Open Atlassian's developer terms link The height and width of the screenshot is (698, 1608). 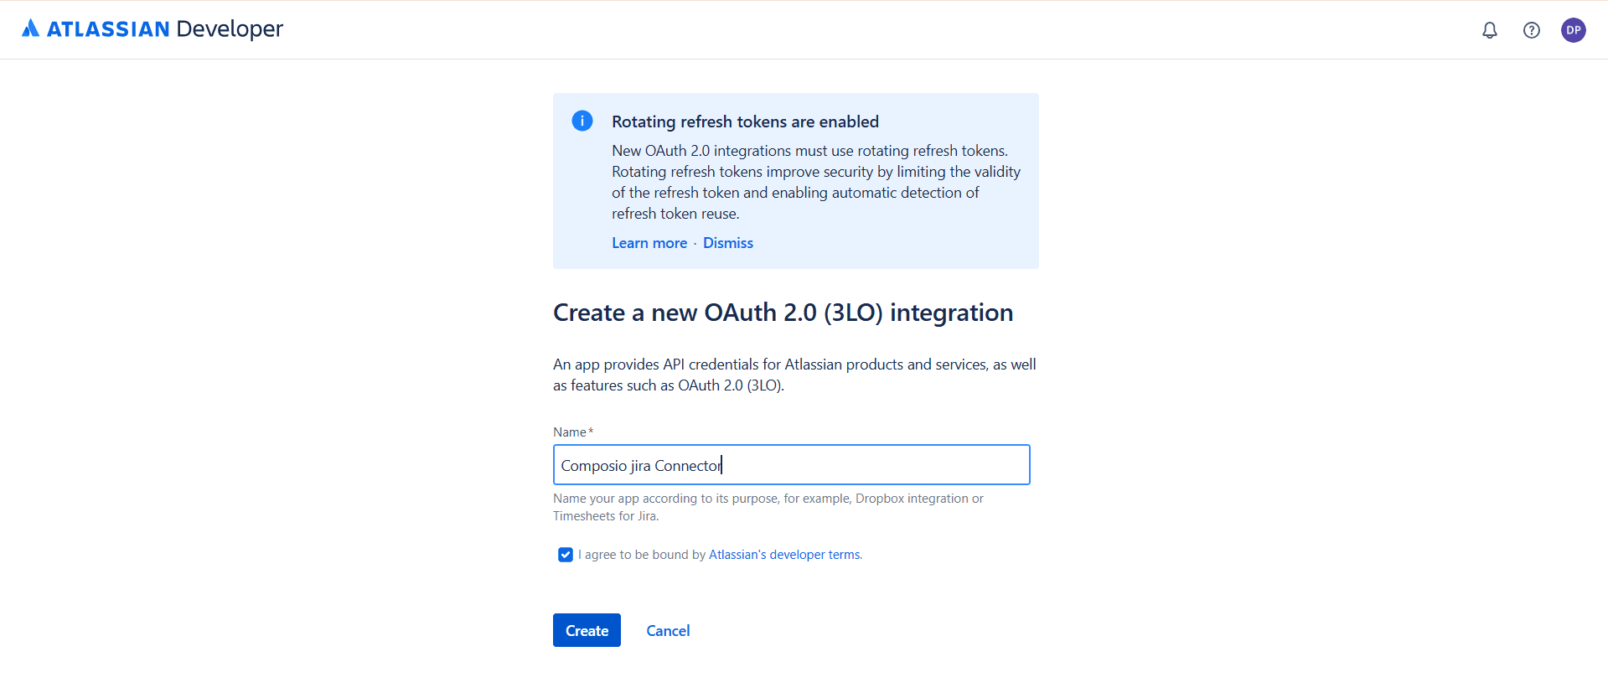point(785,555)
